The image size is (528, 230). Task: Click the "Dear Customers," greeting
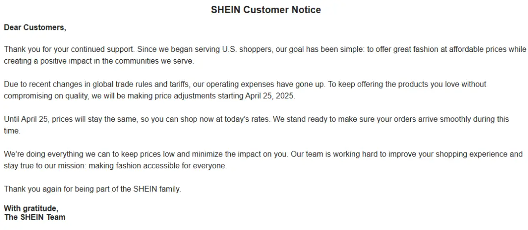coord(35,27)
